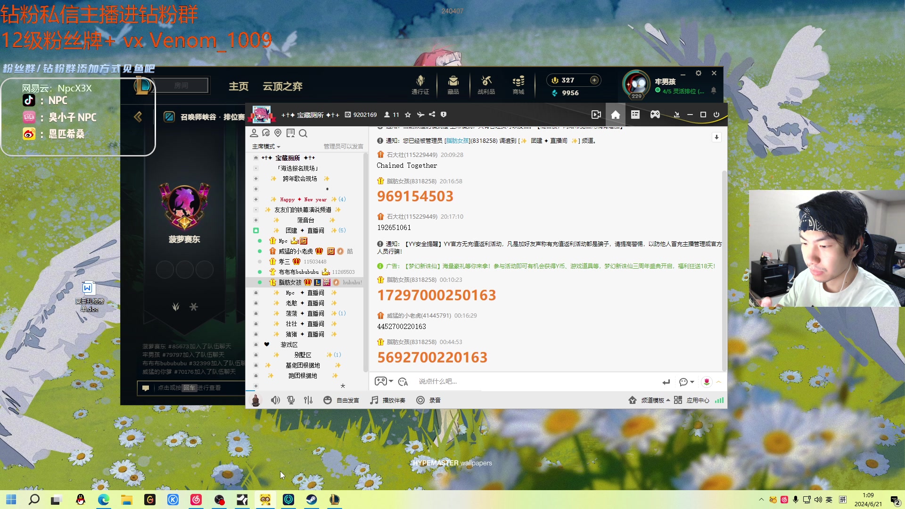
Task: Select 团建 ✦ 直播间 channel
Action: (x=305, y=230)
